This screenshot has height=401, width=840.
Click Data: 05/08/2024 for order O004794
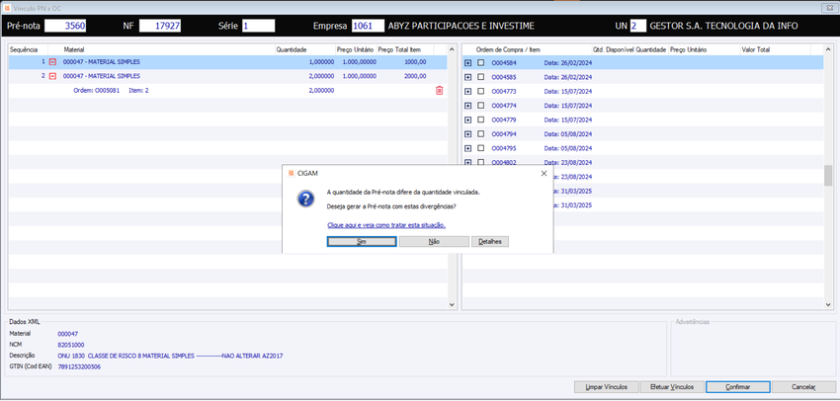(x=568, y=134)
